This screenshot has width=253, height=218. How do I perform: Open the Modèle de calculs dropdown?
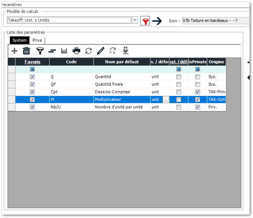135,20
